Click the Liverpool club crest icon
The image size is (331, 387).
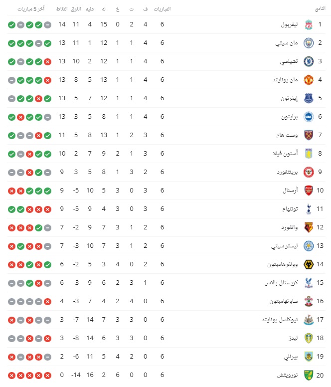[309, 24]
